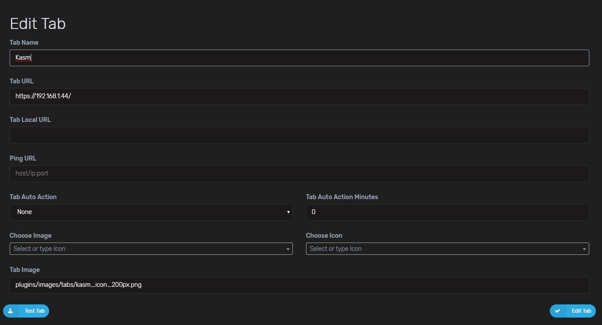Click the checkmark icon on Edit Tab
Screen dimensions: 602x325
pos(557,311)
